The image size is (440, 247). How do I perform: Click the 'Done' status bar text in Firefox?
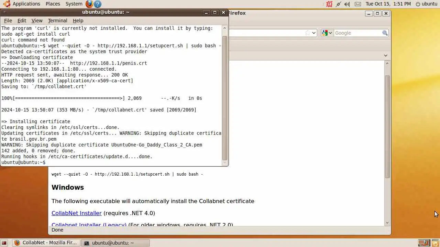[x=57, y=230]
